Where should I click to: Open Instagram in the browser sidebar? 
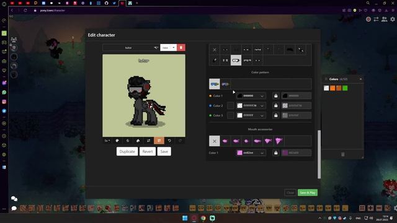pyautogui.click(x=4, y=102)
